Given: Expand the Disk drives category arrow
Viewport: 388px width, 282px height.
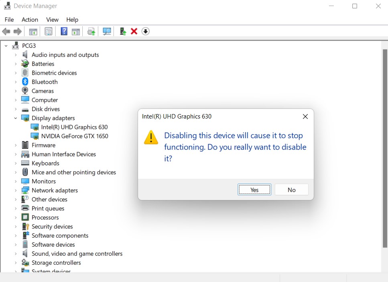Looking at the screenshot, I should (16, 109).
